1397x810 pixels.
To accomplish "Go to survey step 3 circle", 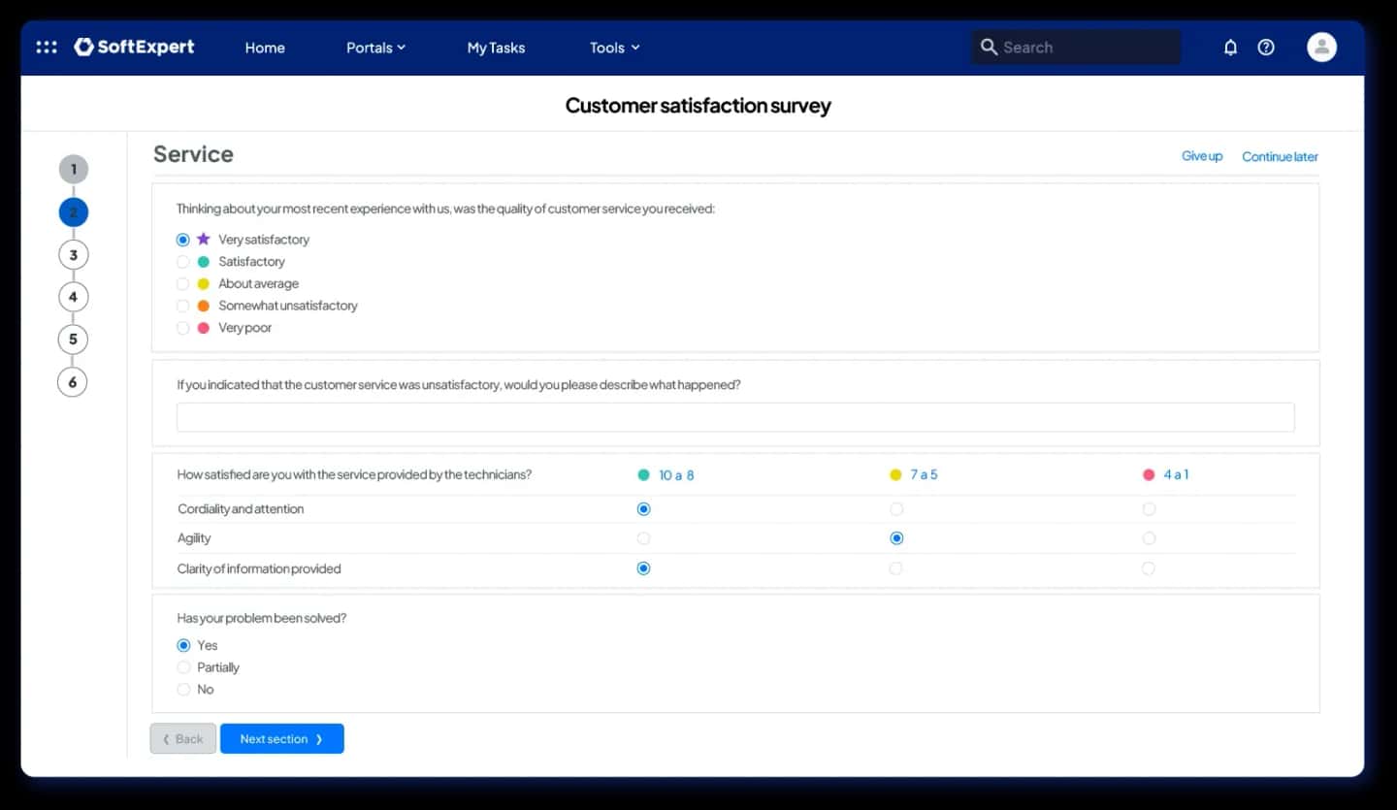I will (x=73, y=255).
